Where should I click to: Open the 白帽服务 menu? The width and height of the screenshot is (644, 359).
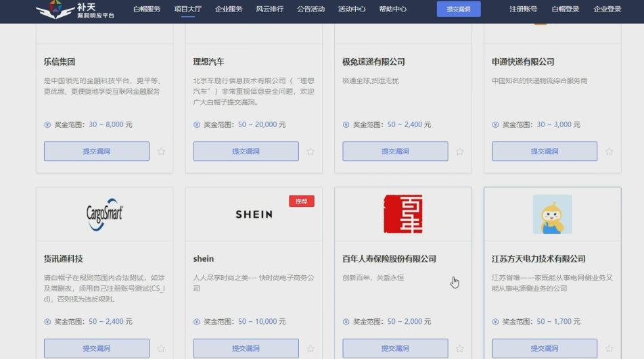(x=147, y=9)
